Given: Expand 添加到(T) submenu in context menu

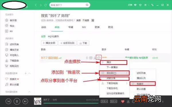Looking at the screenshot, I should coord(114,73).
